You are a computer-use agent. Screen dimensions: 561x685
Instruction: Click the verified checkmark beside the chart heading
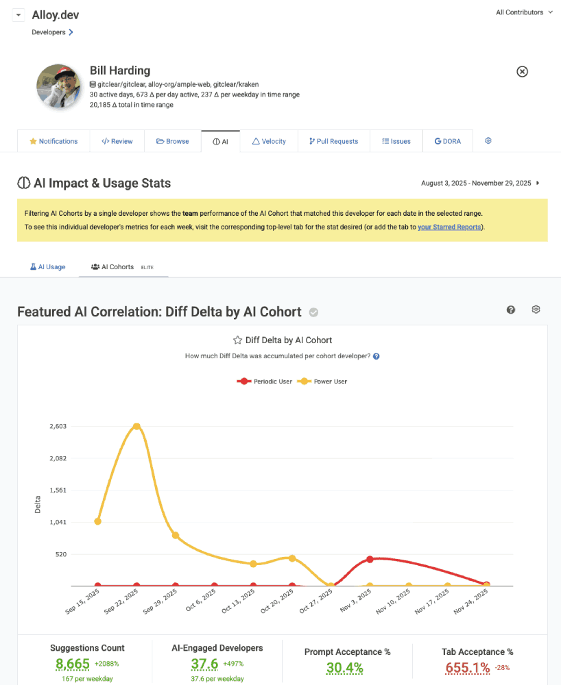[313, 312]
